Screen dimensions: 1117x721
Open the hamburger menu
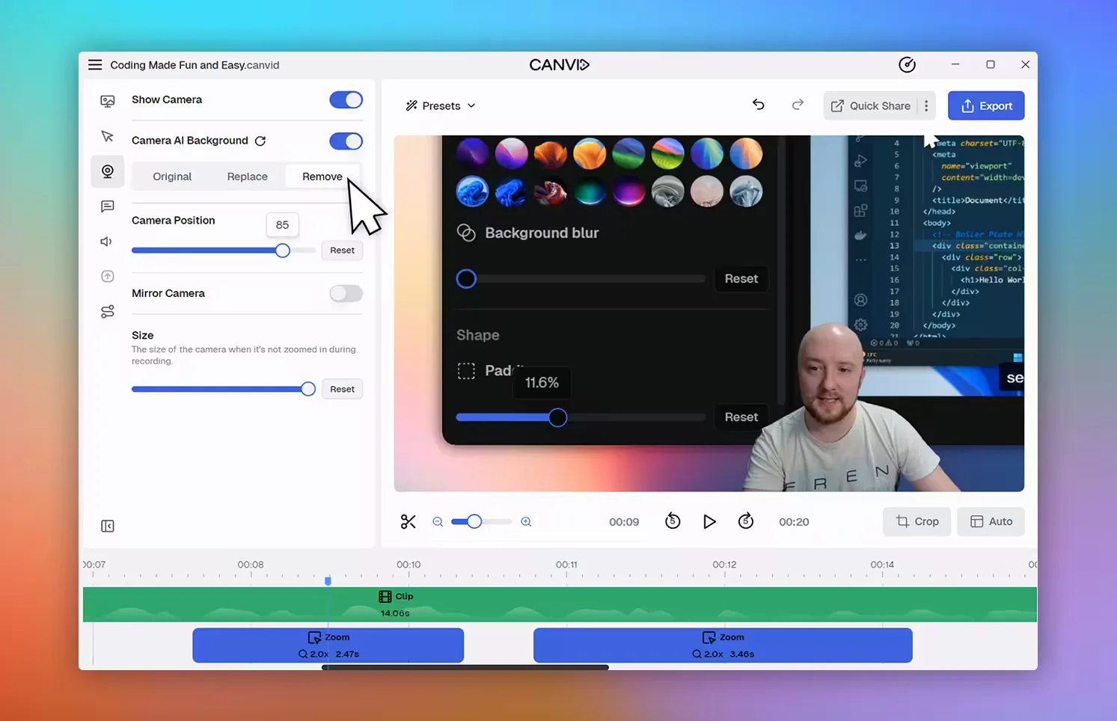click(x=95, y=65)
